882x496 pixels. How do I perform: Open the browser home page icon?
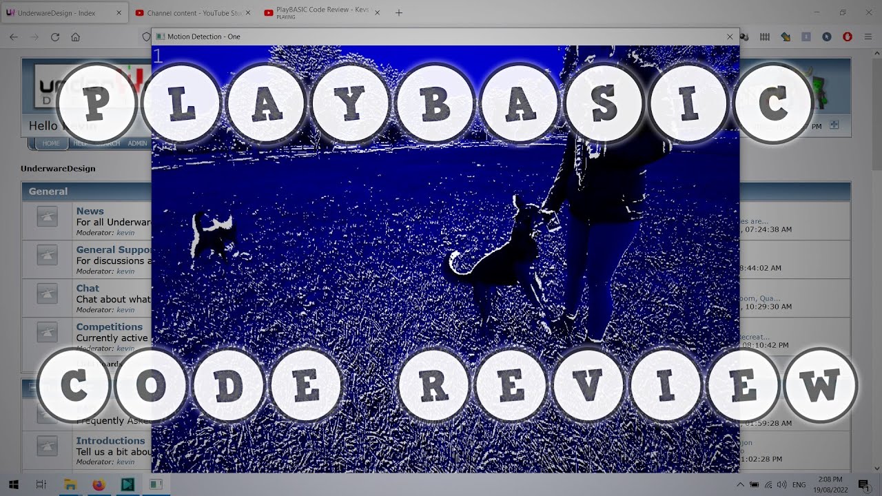76,37
